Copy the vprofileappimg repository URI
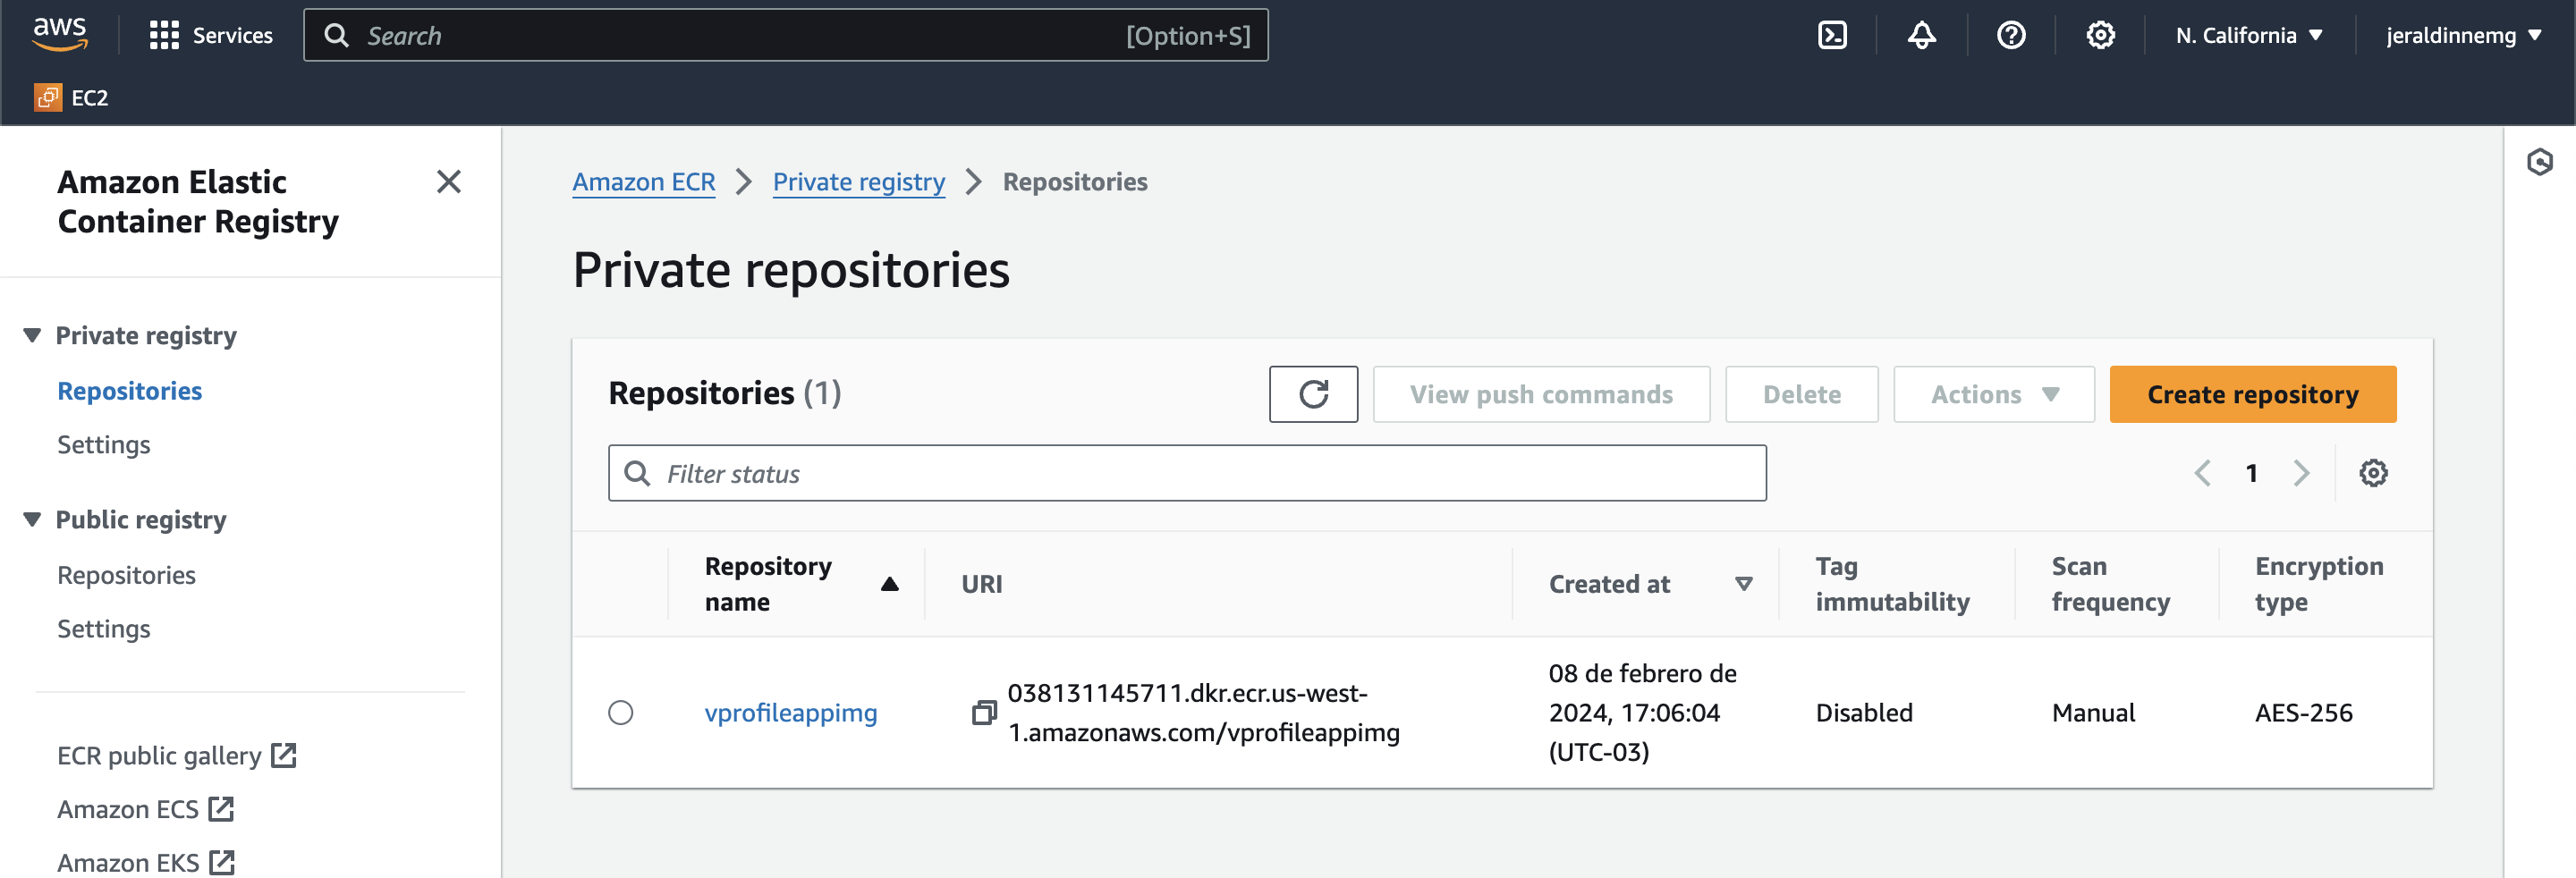 (984, 713)
